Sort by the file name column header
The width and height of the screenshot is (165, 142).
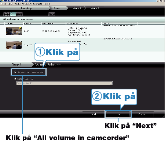click(33, 23)
